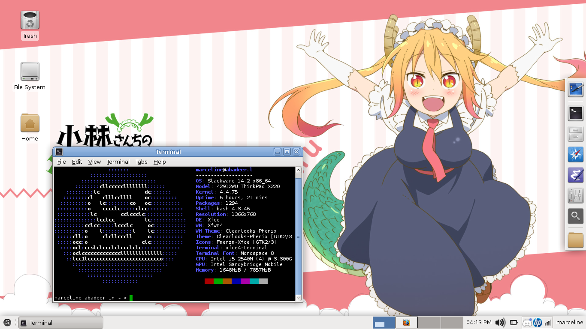Open the File menu in Terminal
586x329 pixels.
click(x=62, y=162)
